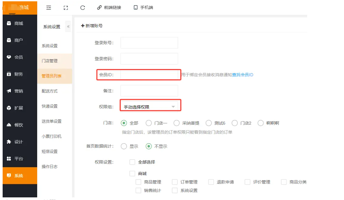Viewport: 344px width, 200px height.
Task: Open 餐饮 in left sidebar
Action: pyautogui.click(x=18, y=125)
